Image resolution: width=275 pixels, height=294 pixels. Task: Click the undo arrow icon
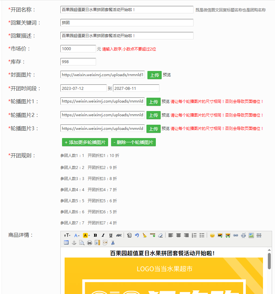point(137,235)
